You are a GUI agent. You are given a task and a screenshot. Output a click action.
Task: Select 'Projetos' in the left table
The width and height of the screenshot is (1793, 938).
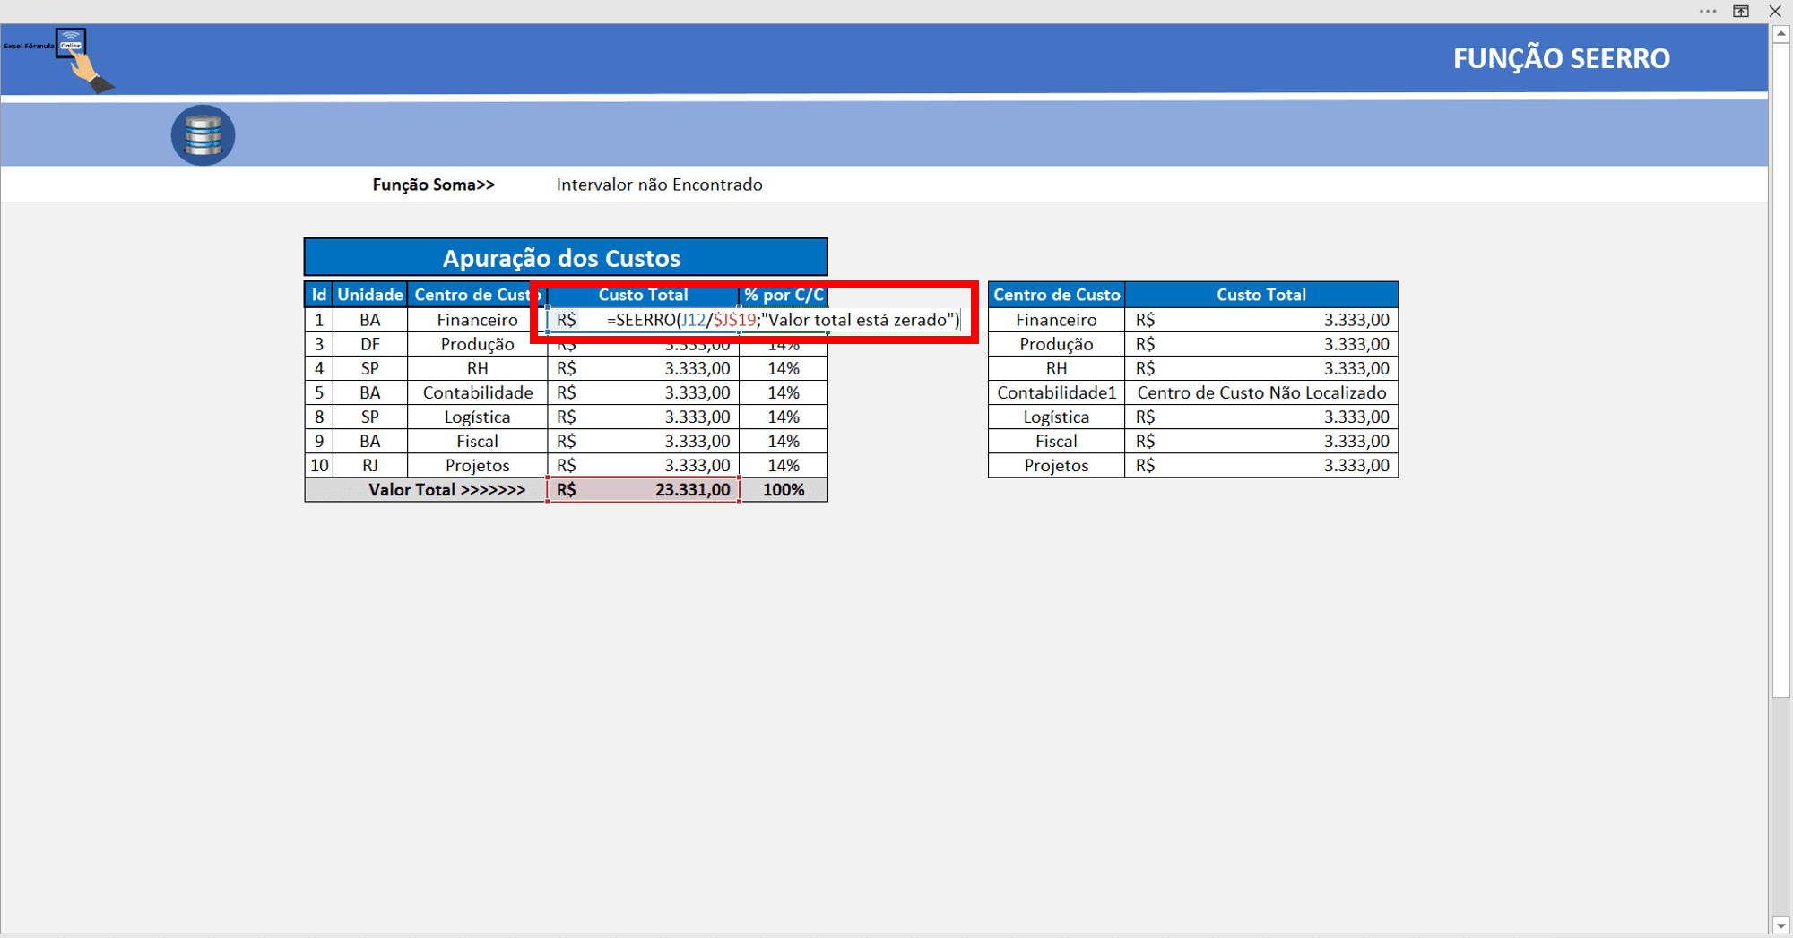[x=477, y=465]
